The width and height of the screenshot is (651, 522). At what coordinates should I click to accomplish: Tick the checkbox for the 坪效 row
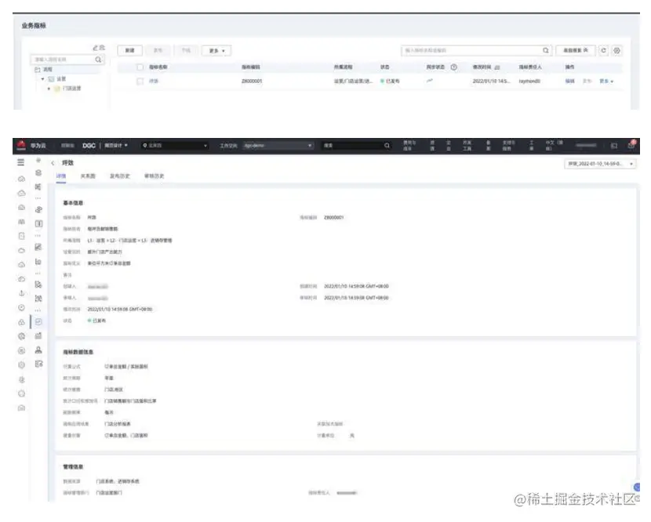click(x=140, y=82)
